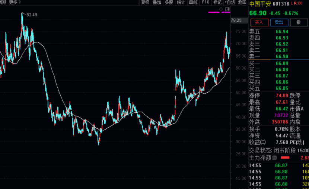This screenshot has width=309, height=189.
Task: Click the 中国平安 stock name header
Action: (260, 4)
